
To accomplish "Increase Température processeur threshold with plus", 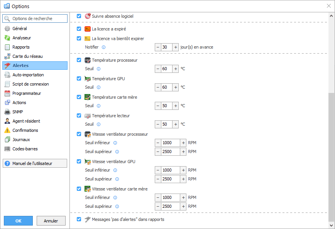I will click(x=176, y=69).
